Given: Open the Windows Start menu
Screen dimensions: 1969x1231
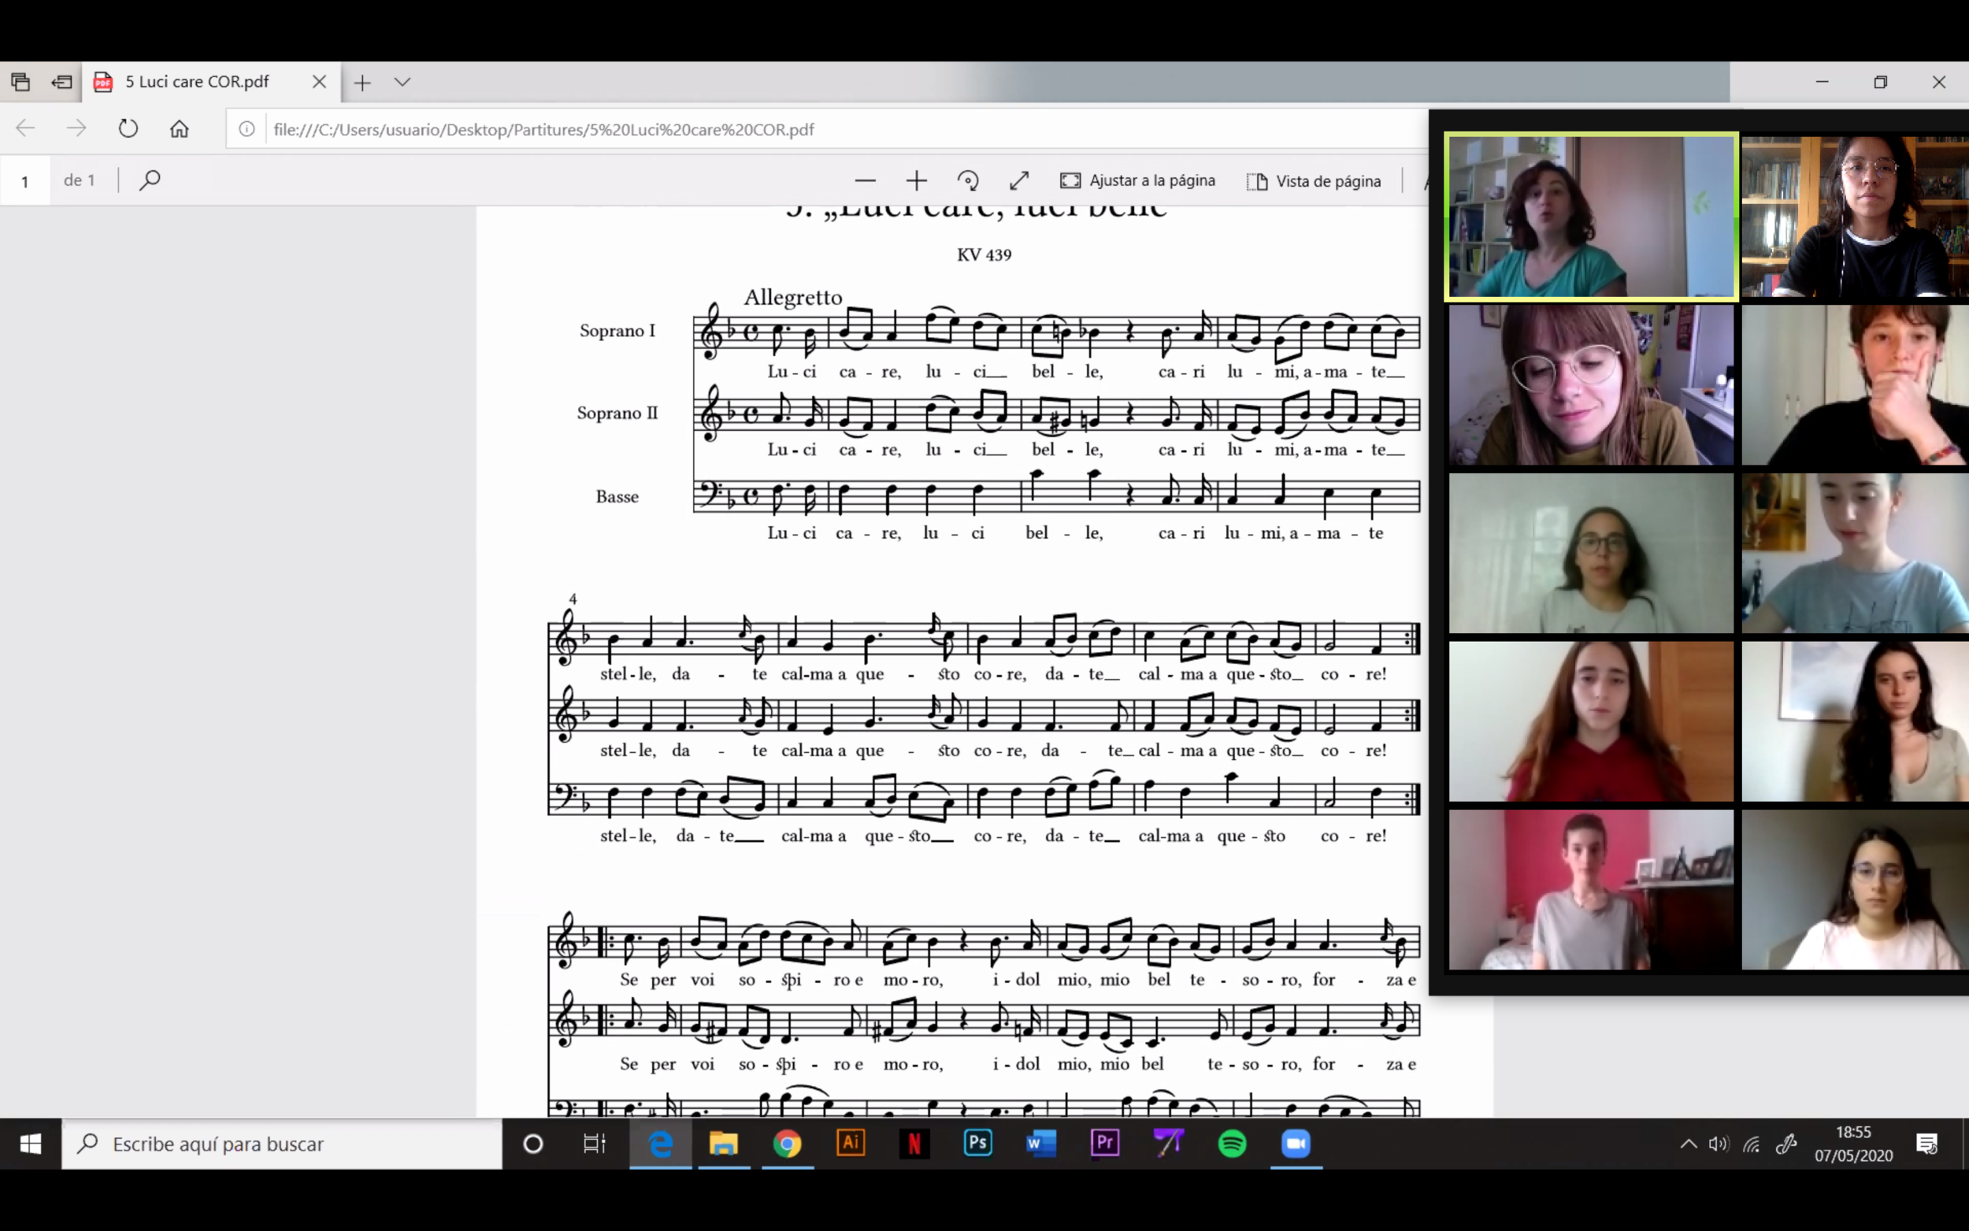Looking at the screenshot, I should [30, 1144].
